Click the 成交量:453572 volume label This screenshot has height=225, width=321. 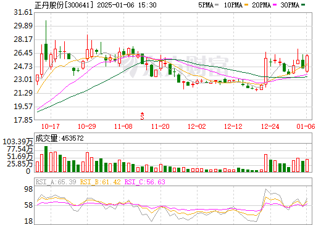(x=60, y=138)
